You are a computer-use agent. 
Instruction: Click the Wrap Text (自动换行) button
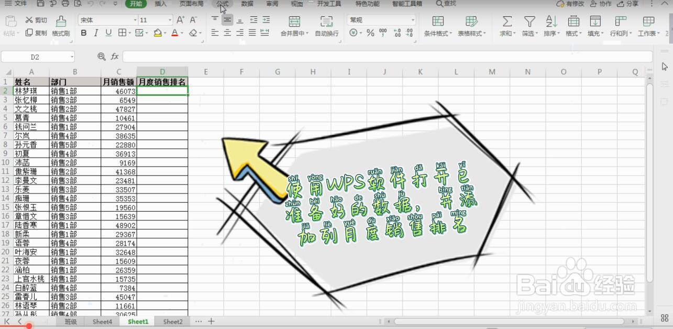tap(327, 26)
